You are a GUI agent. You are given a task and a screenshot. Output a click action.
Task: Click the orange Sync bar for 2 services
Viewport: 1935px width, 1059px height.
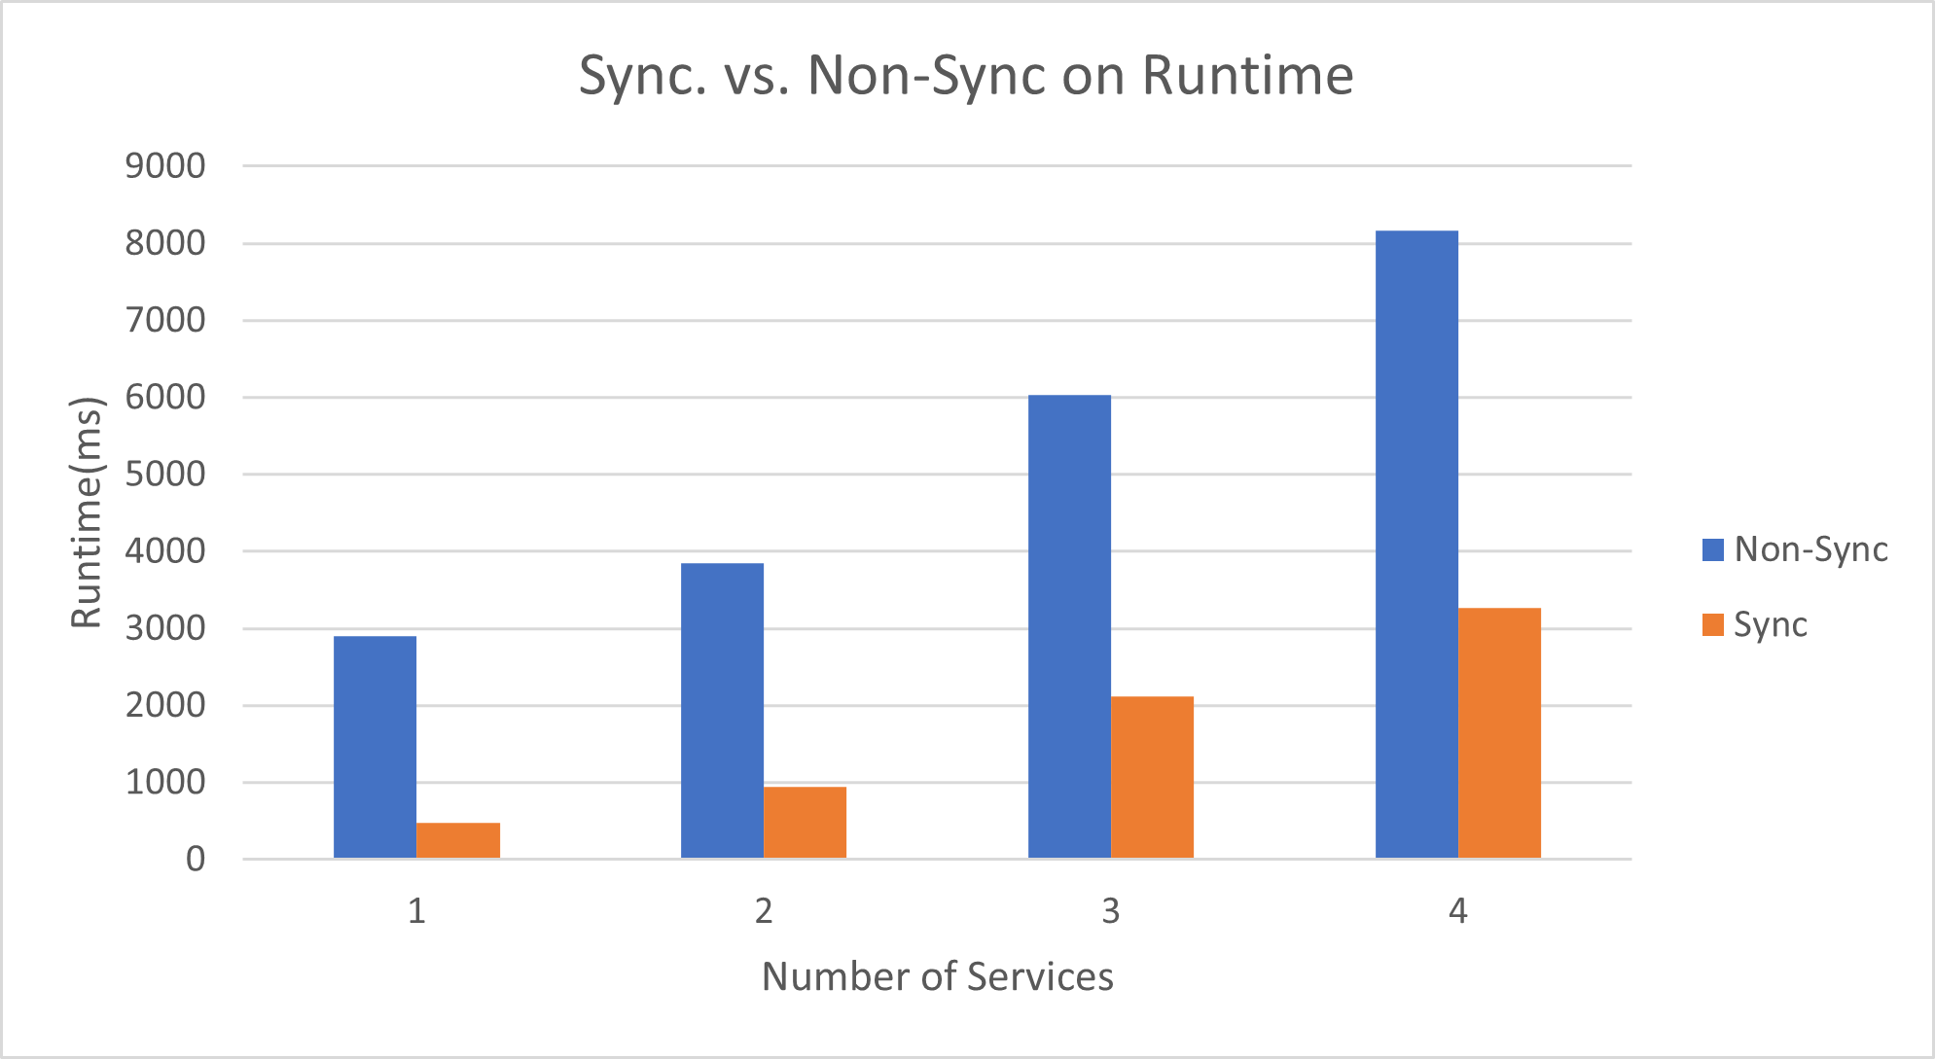pos(805,823)
